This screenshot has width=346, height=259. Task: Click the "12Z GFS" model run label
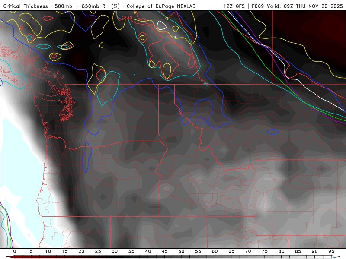[x=234, y=6]
